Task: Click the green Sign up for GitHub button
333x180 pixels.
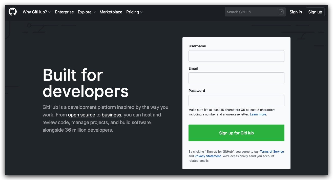Action: [x=236, y=133]
